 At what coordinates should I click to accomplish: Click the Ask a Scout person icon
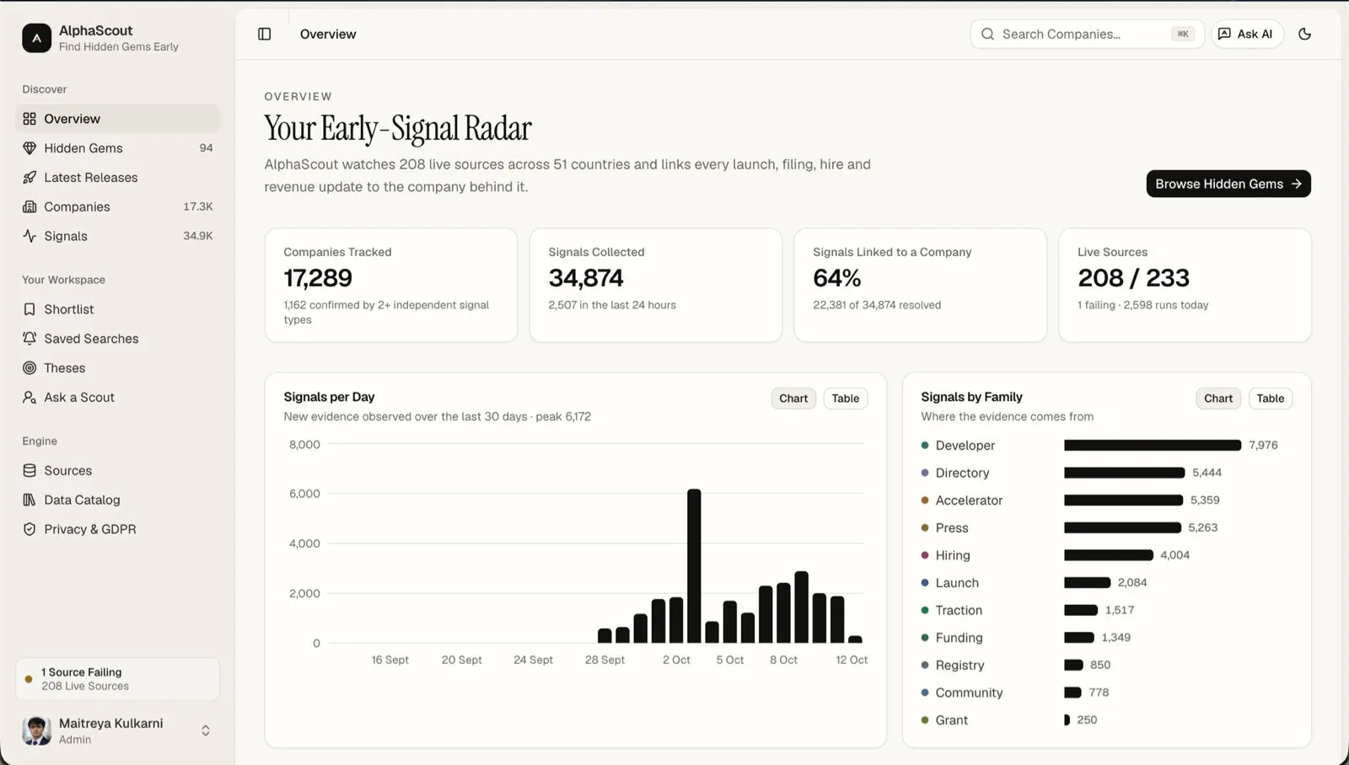click(x=30, y=398)
